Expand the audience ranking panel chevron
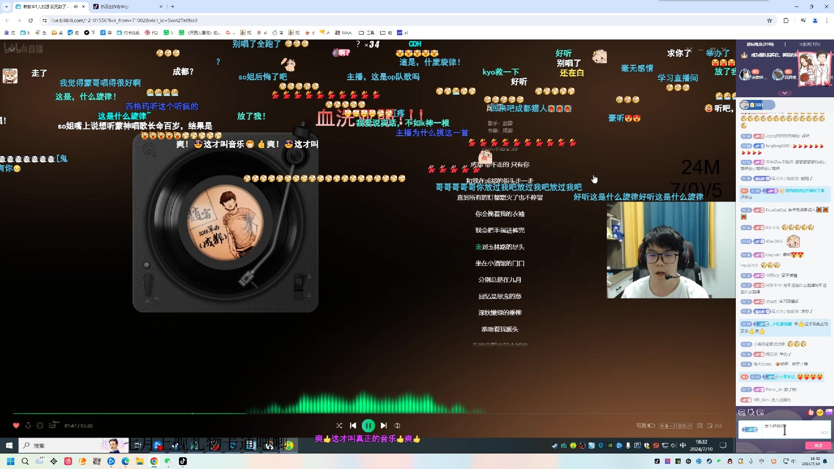The height and width of the screenshot is (469, 834). point(784,93)
